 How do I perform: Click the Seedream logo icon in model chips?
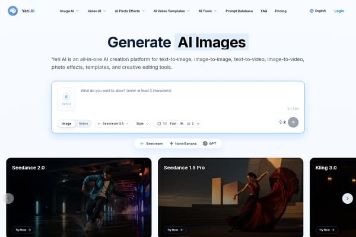[x=142, y=143]
